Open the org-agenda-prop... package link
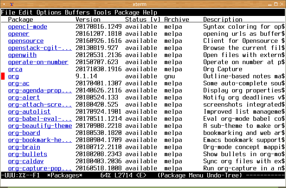 click(x=40, y=91)
